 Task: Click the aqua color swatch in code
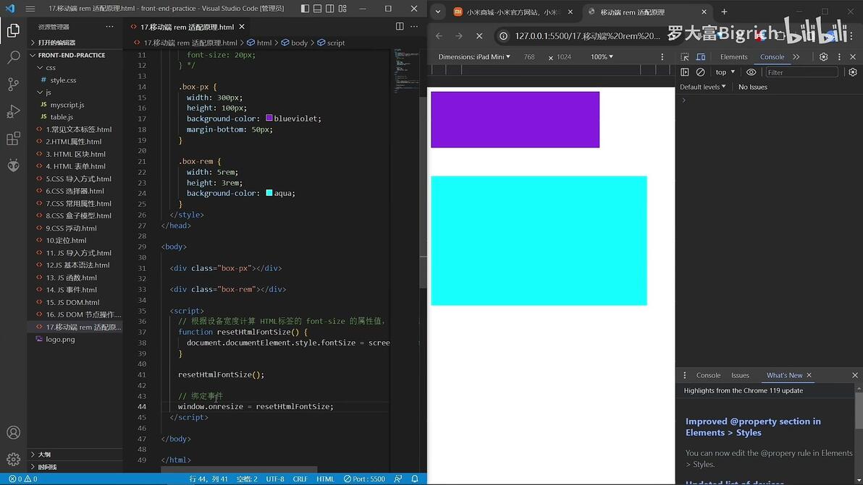(269, 193)
